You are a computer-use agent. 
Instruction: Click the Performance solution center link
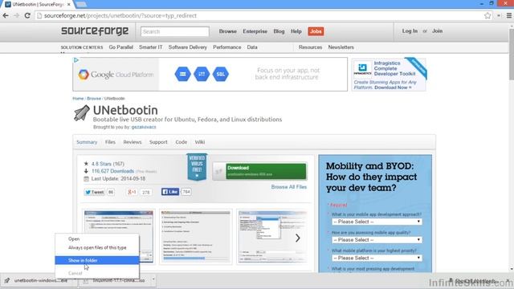pyautogui.click(x=226, y=47)
